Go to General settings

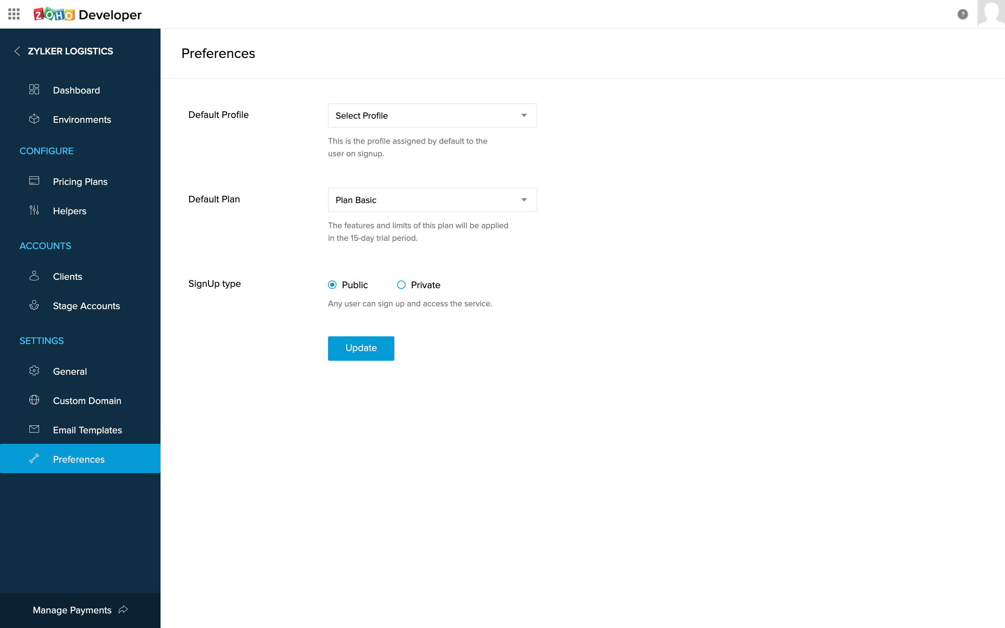click(x=70, y=371)
